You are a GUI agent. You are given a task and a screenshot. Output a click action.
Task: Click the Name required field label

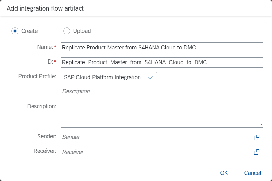pos(47,47)
